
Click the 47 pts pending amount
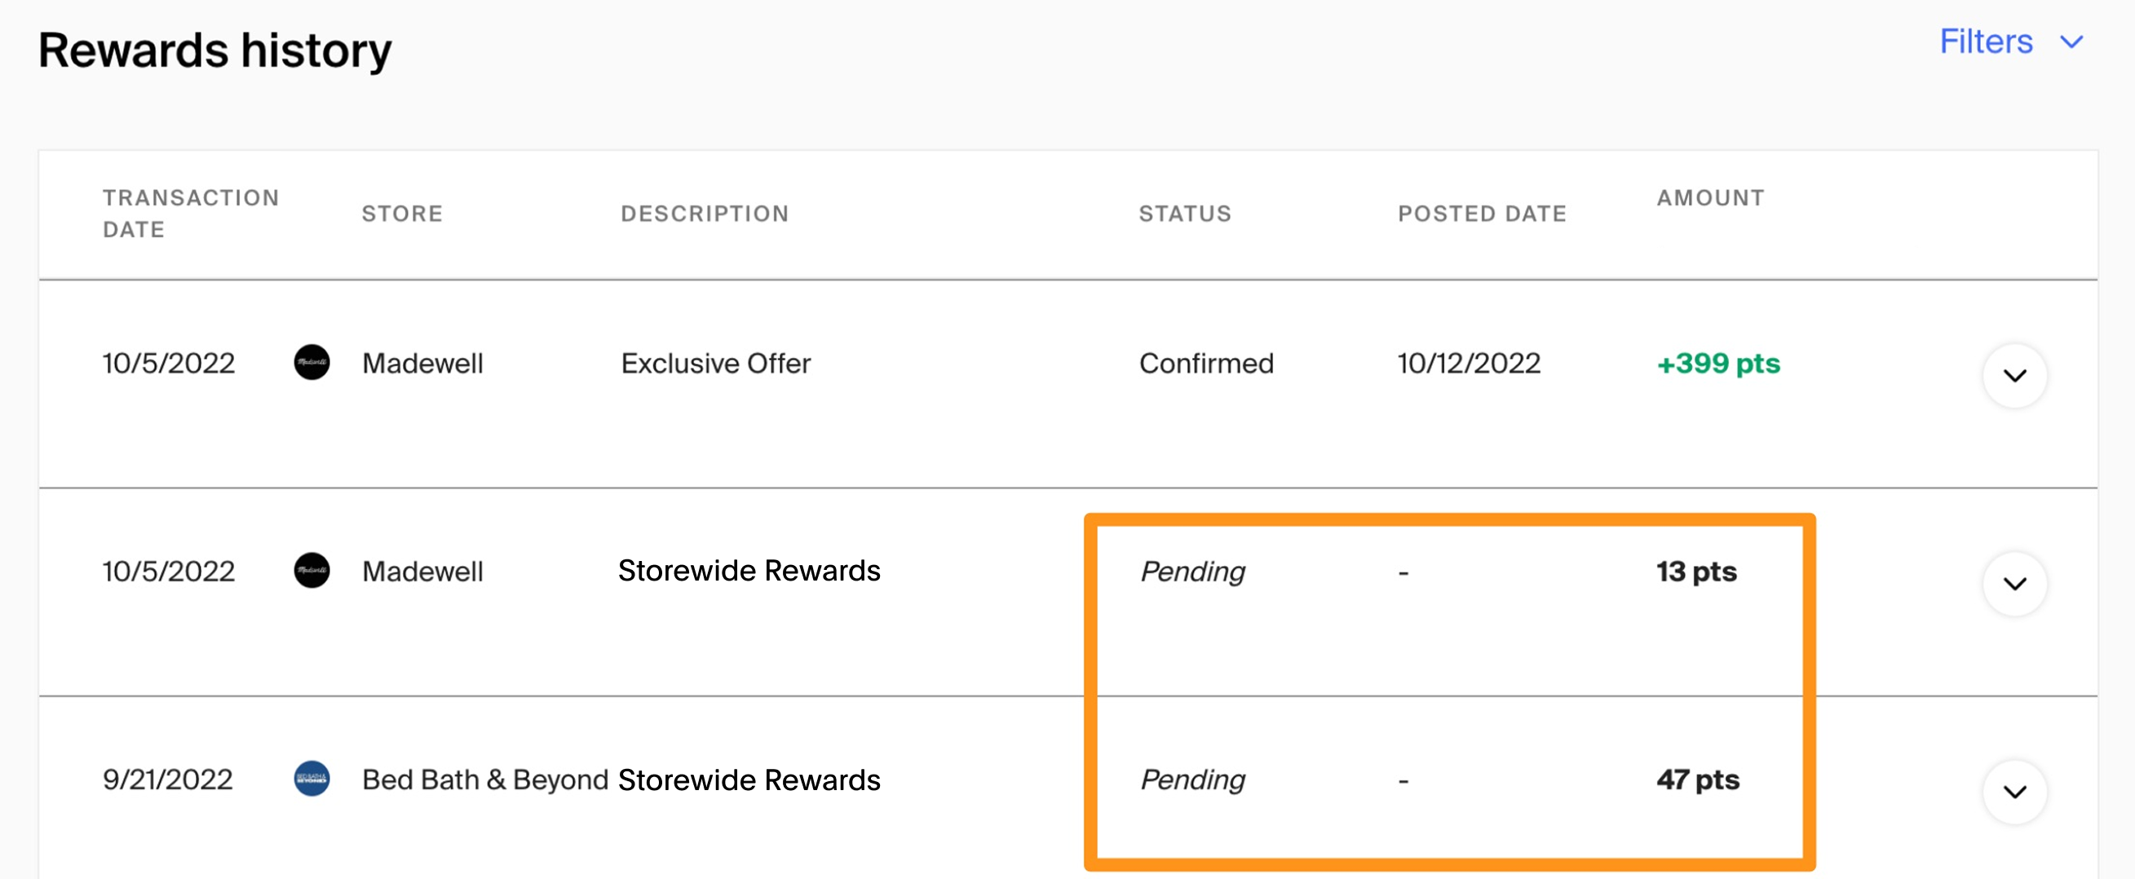click(1697, 779)
